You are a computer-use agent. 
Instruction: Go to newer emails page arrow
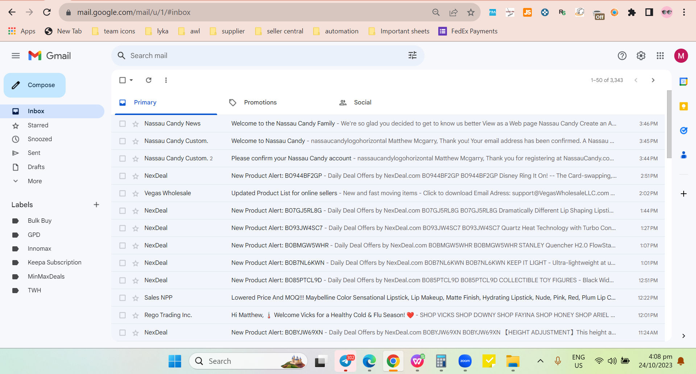pos(636,80)
